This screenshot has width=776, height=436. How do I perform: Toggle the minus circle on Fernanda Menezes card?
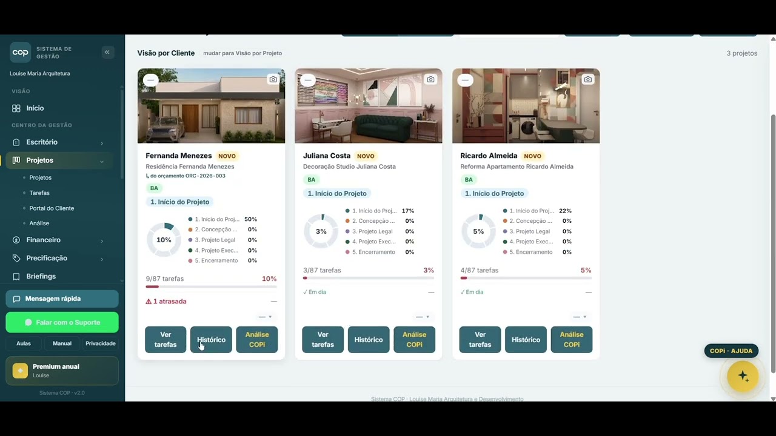[151, 80]
